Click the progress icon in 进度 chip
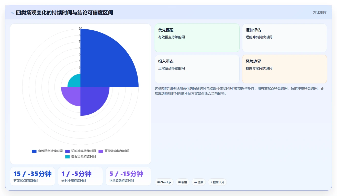 (196, 182)
